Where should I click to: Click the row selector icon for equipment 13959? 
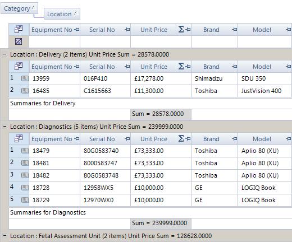(25, 78)
